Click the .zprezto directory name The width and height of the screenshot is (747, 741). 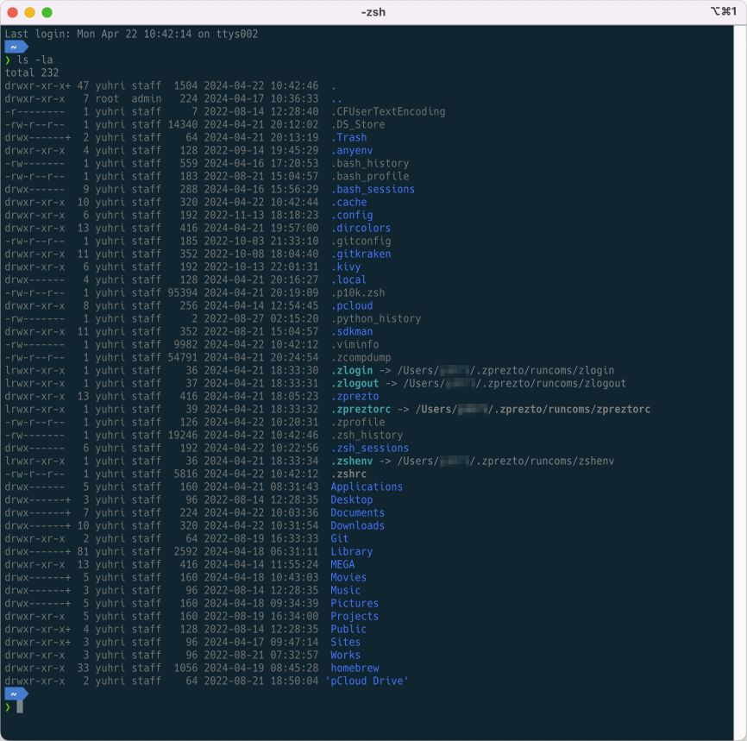(x=355, y=396)
